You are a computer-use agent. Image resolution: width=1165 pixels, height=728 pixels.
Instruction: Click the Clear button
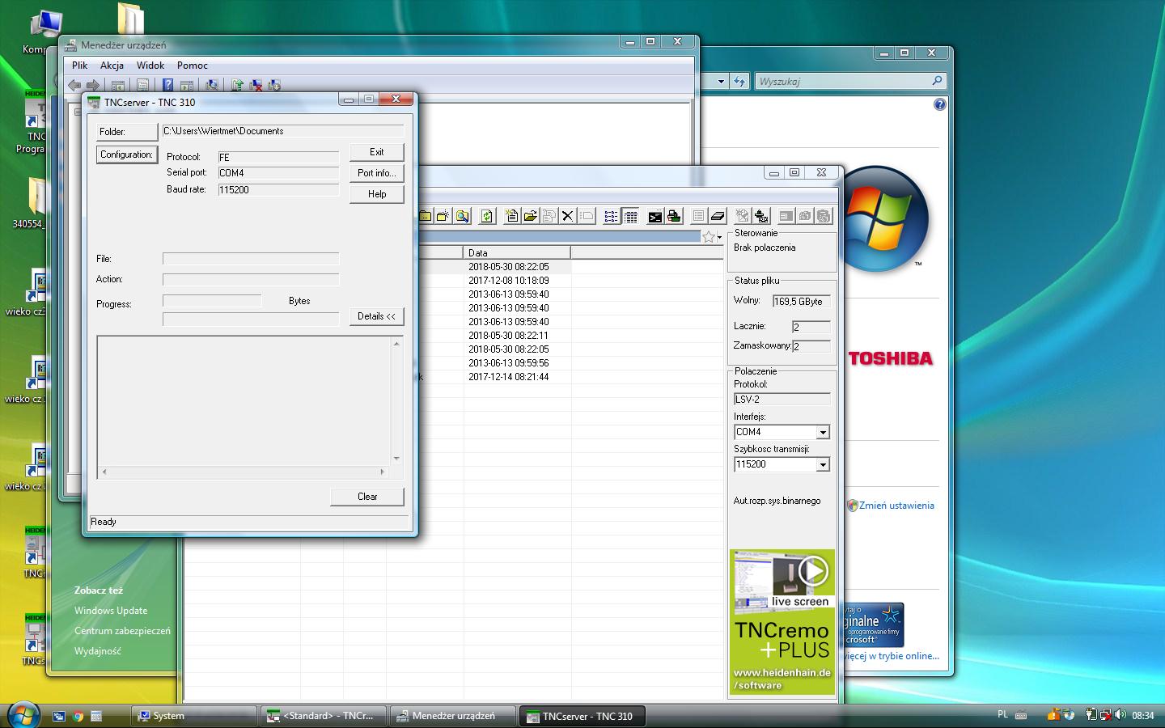point(367,497)
